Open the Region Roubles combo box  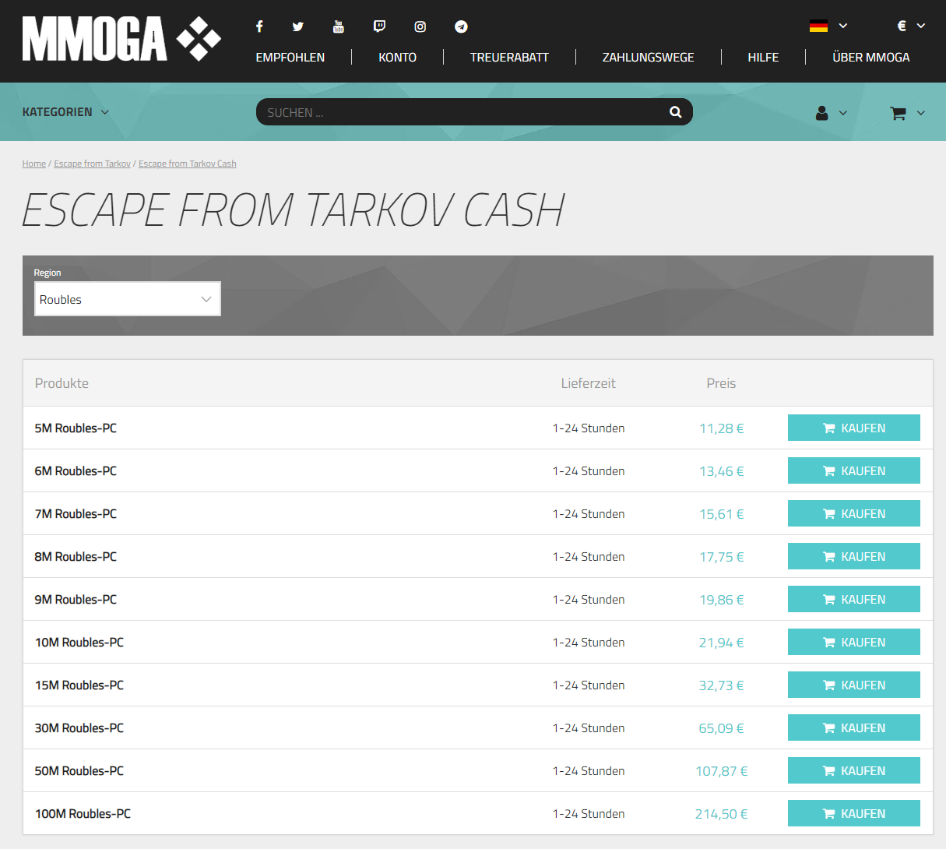pos(128,299)
